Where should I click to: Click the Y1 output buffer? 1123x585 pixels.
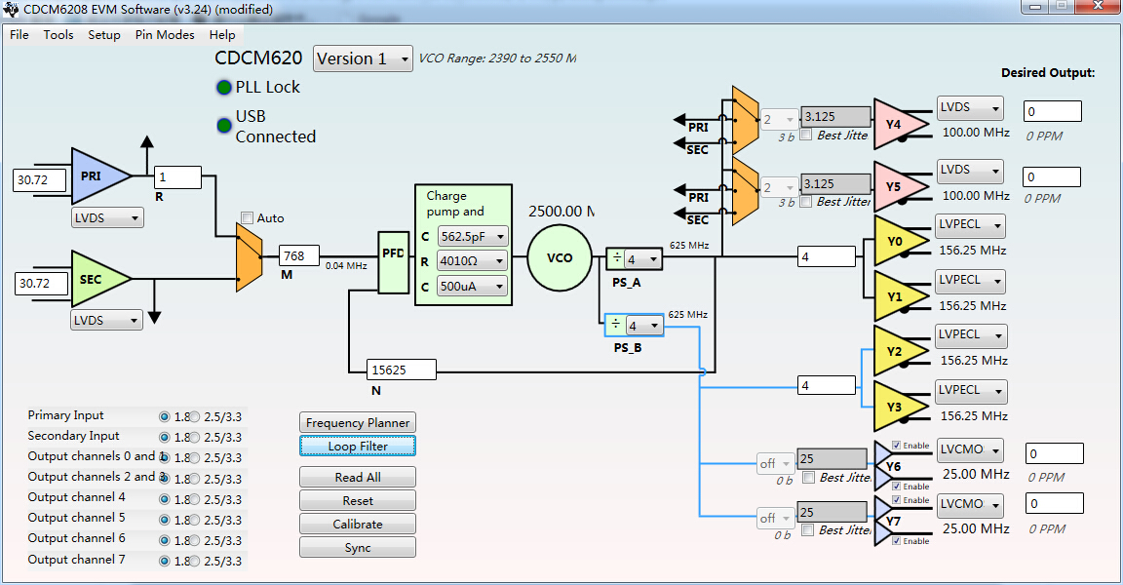[901, 296]
